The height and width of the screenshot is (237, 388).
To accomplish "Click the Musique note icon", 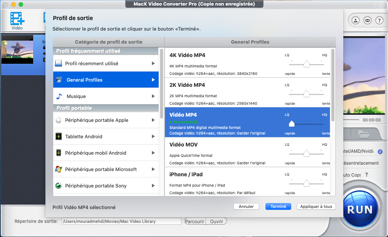I will 59,96.
